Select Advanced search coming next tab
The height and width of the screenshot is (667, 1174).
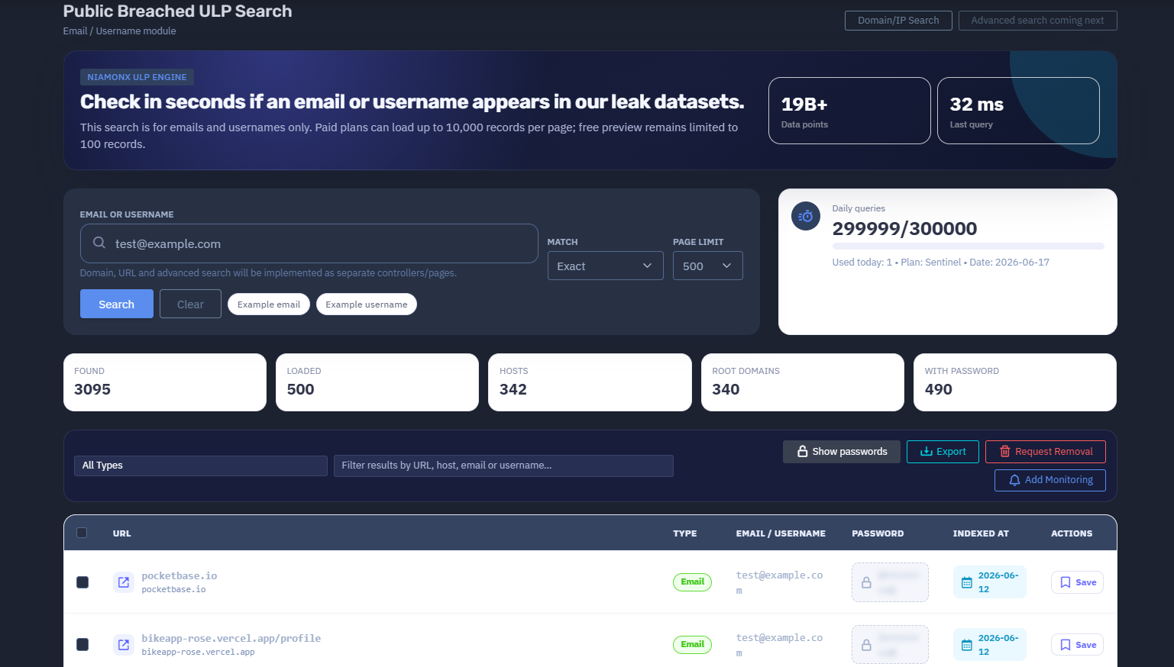pos(1037,21)
